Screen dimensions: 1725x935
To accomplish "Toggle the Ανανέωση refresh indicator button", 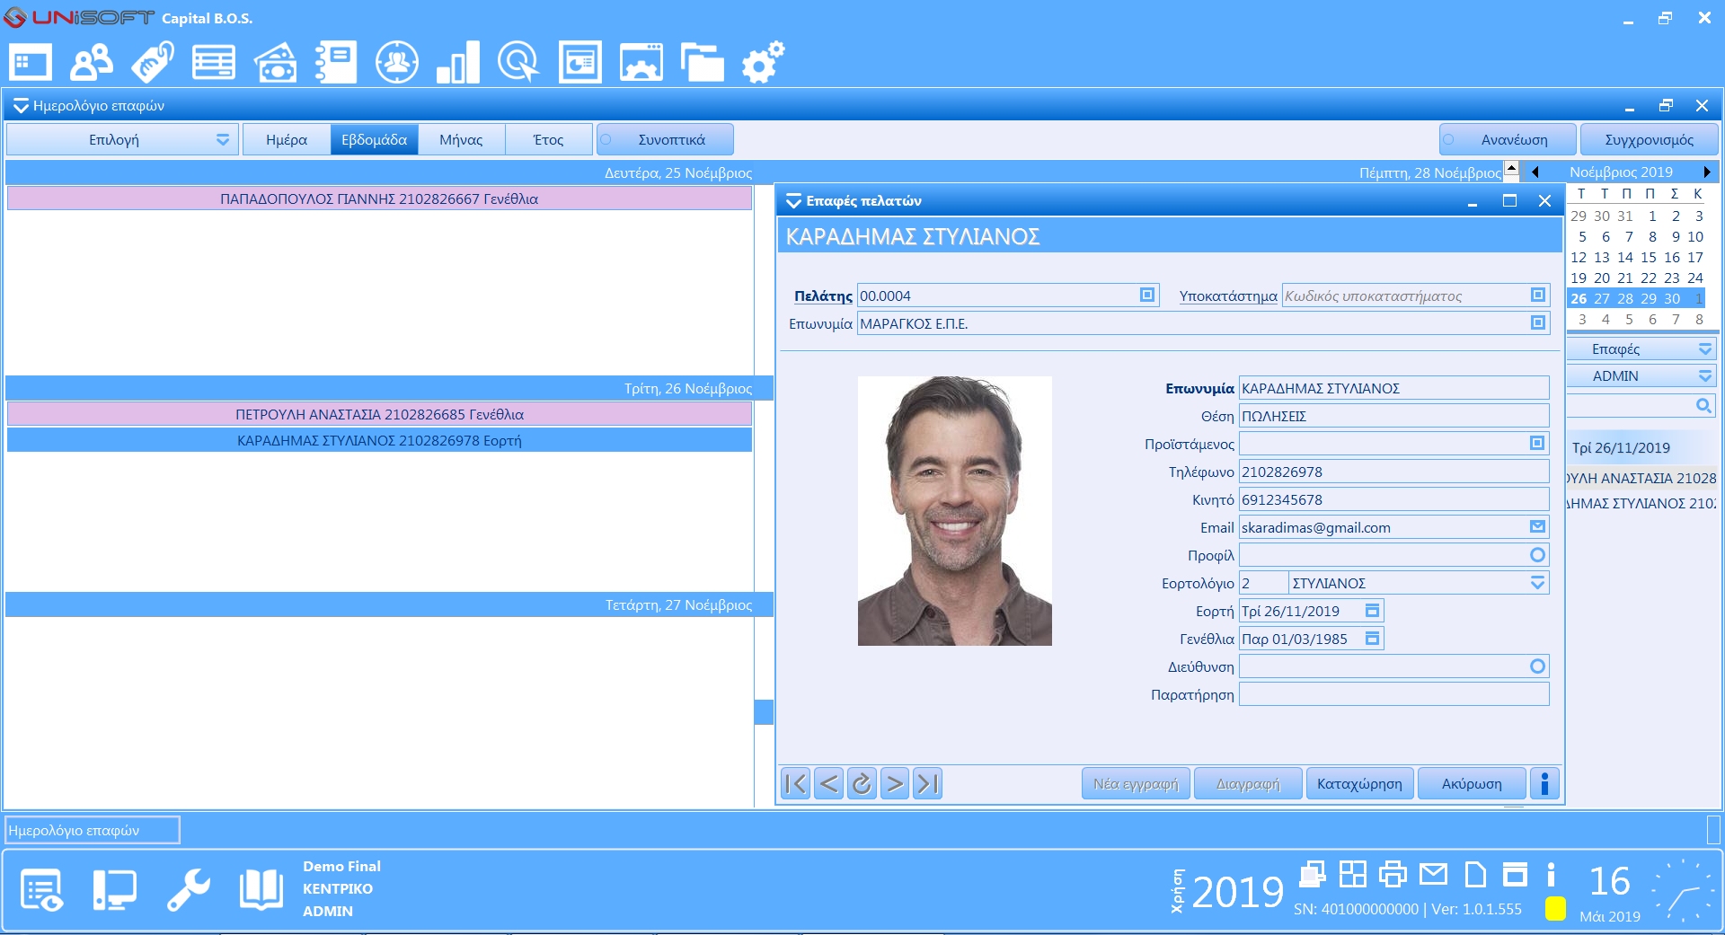I will (1508, 140).
